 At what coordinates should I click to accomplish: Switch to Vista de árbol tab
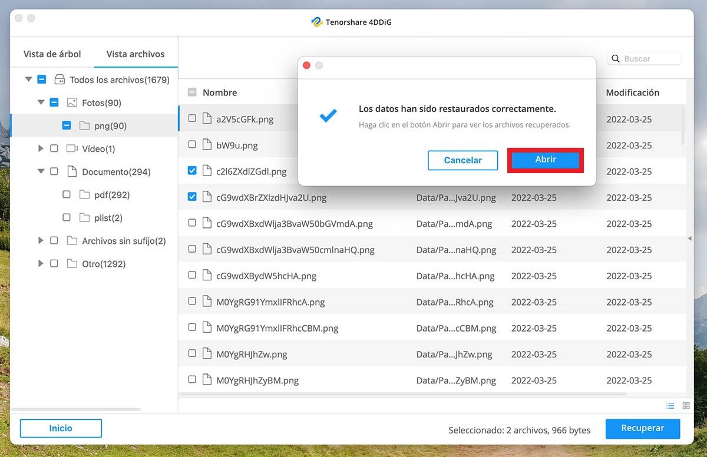click(52, 54)
